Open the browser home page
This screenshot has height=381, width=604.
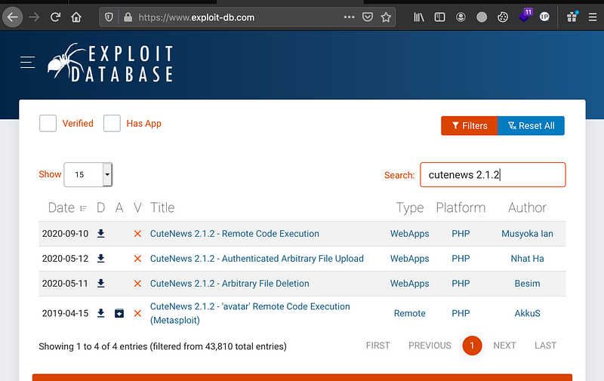76,17
